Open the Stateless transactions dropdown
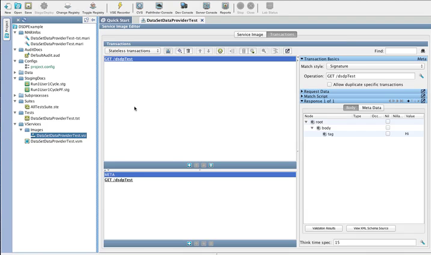The height and width of the screenshot is (255, 431). 133,51
